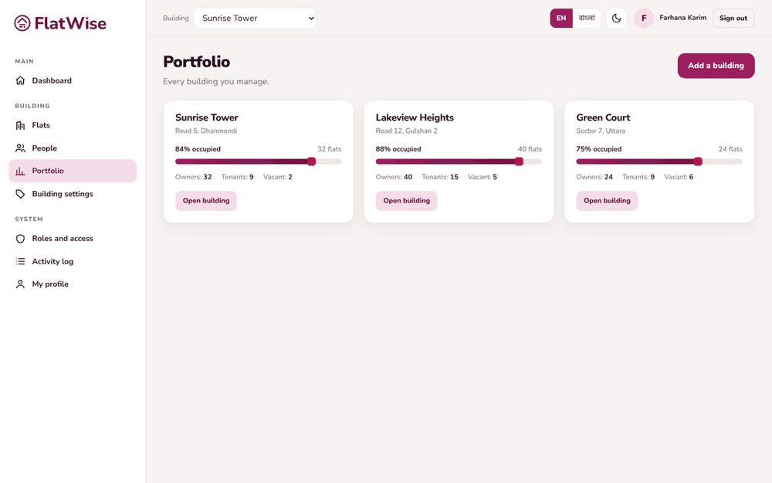The image size is (772, 483).
Task: Click the user avatar with letter F
Action: tap(644, 19)
